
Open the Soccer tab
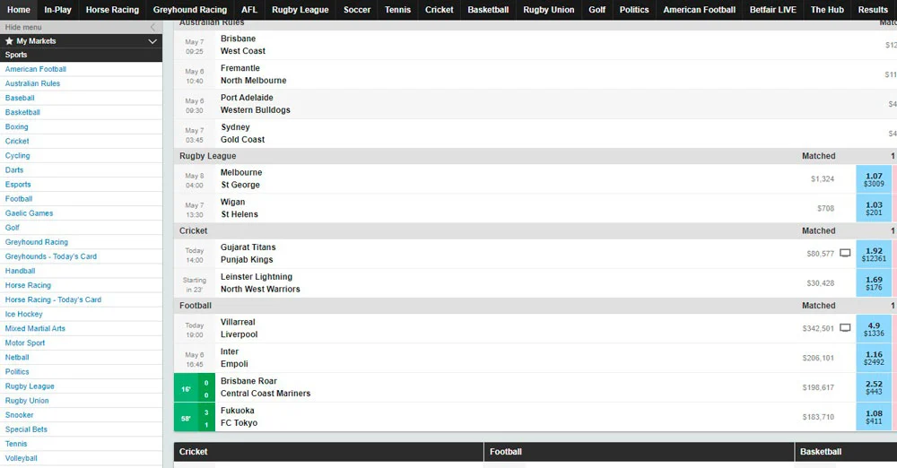tap(357, 10)
